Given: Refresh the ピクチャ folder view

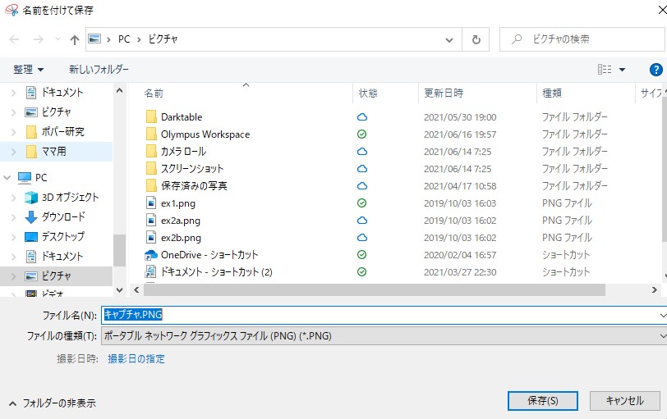Looking at the screenshot, I should pos(476,39).
